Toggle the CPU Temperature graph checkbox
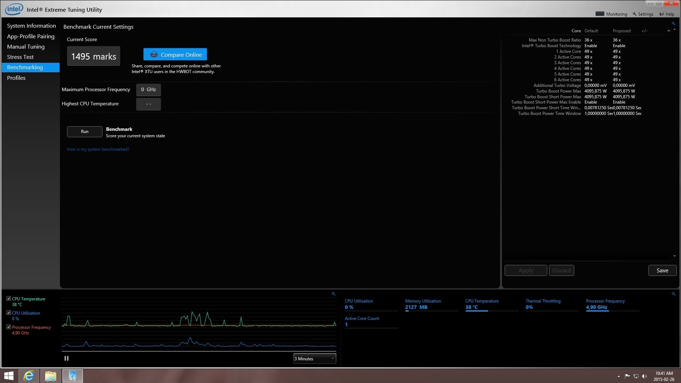681x383 pixels. point(9,299)
